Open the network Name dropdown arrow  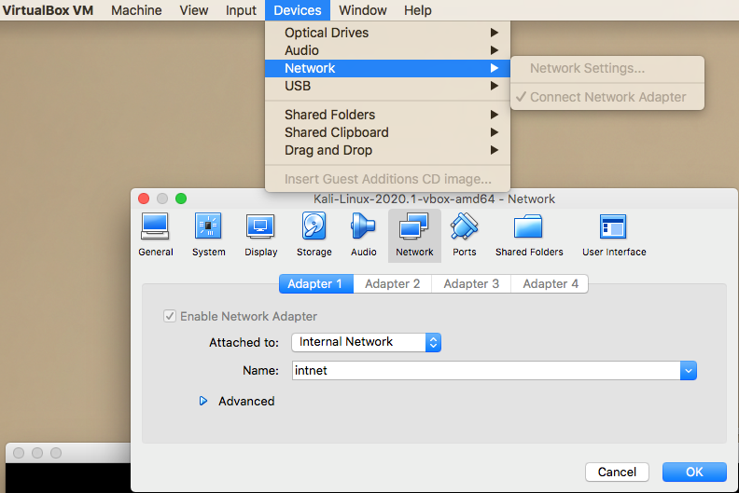click(688, 371)
